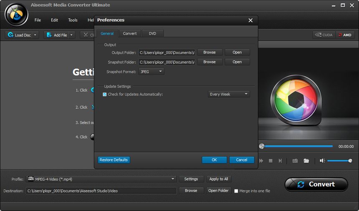Open snapshot folder icon in preview panel

click(306, 161)
